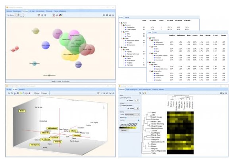Viewport: 231px width, 161px height.
Task: Click the colored cubes icon in bubble map toolbar
Action: pyautogui.click(x=60, y=15)
